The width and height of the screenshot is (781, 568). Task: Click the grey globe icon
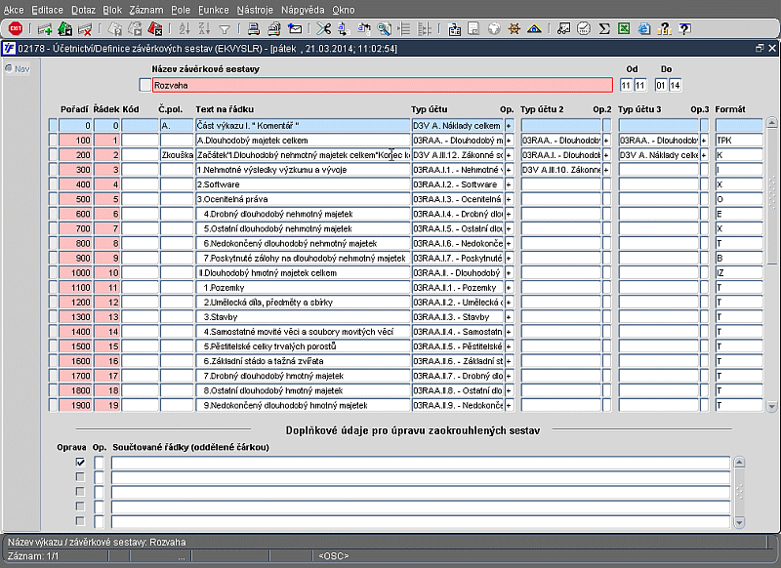tap(494, 29)
